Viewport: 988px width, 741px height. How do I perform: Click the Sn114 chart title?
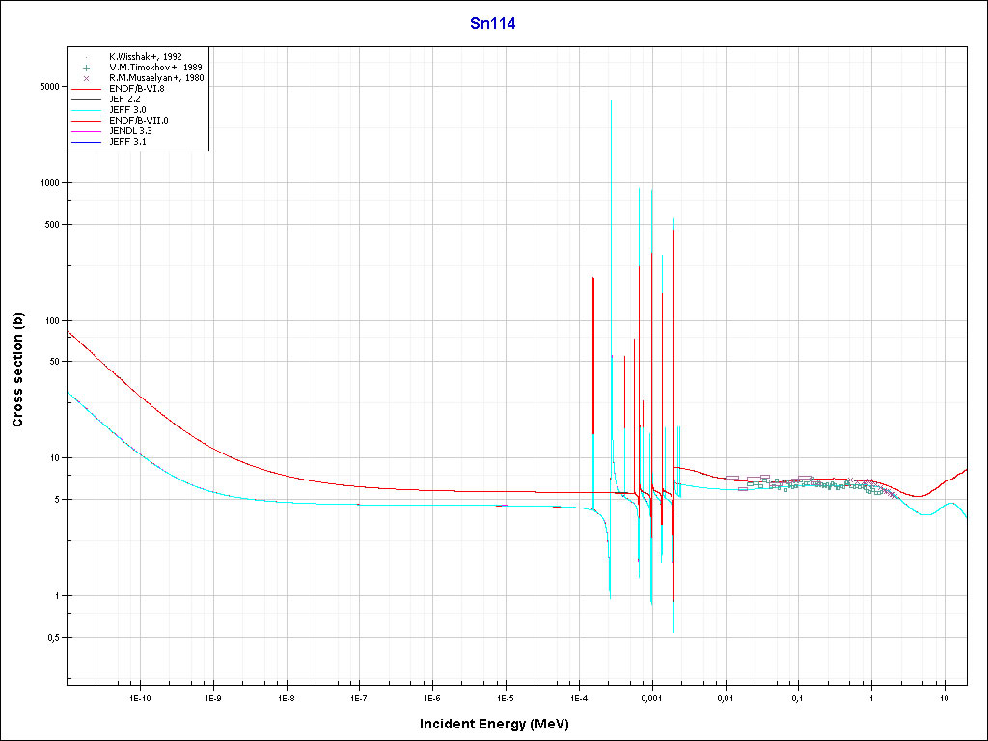click(x=492, y=24)
